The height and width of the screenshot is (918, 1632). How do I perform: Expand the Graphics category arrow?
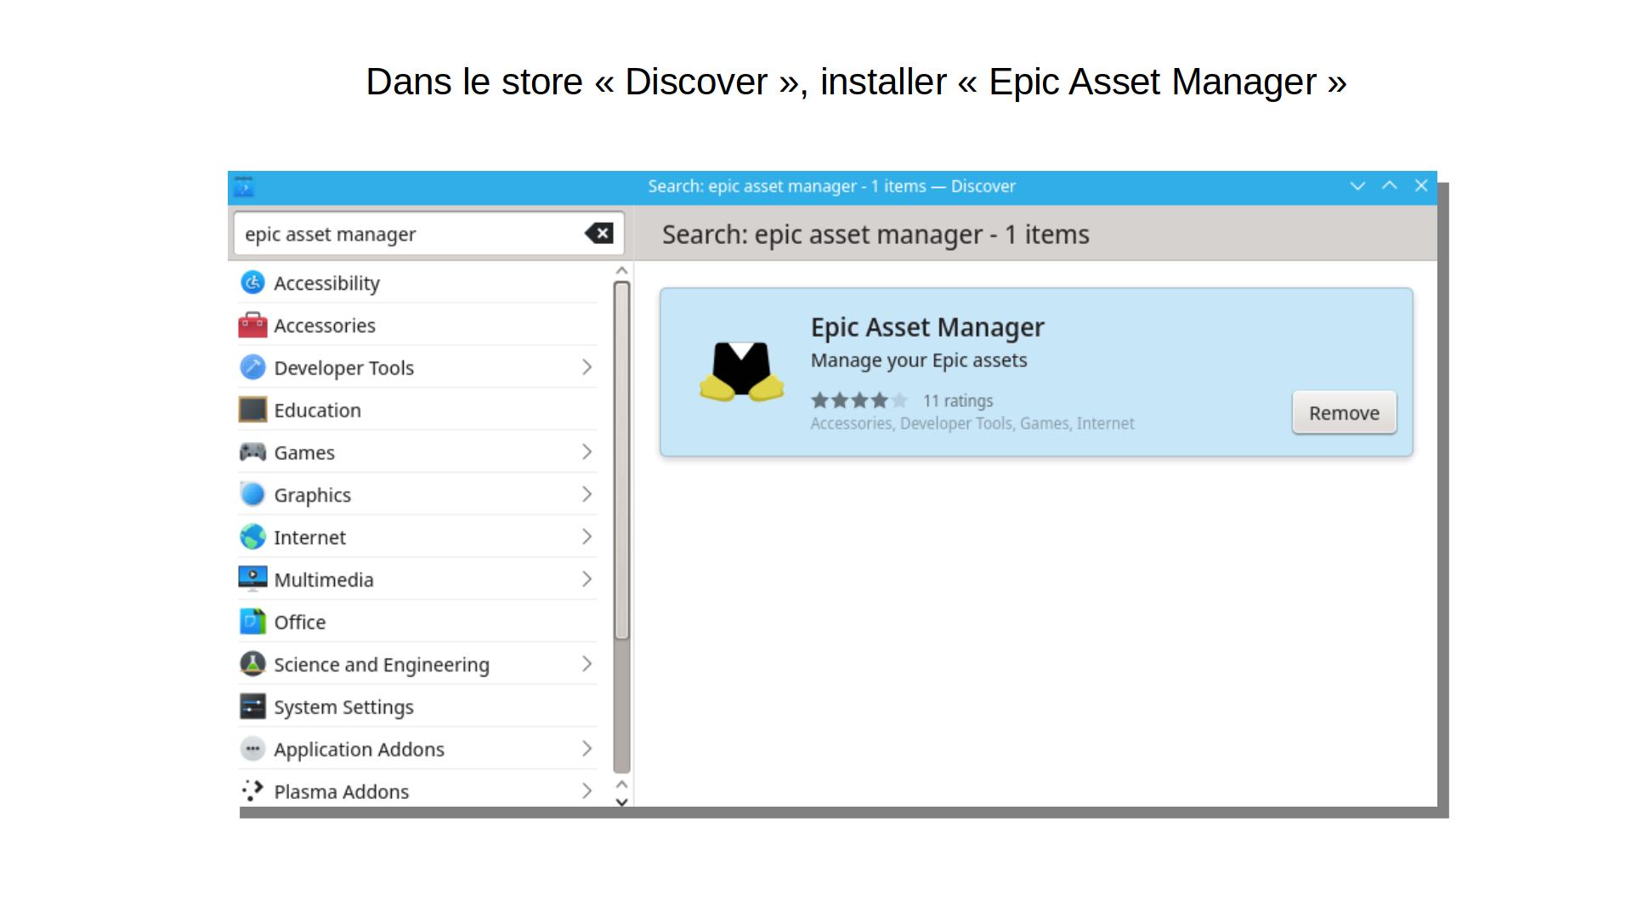coord(586,495)
